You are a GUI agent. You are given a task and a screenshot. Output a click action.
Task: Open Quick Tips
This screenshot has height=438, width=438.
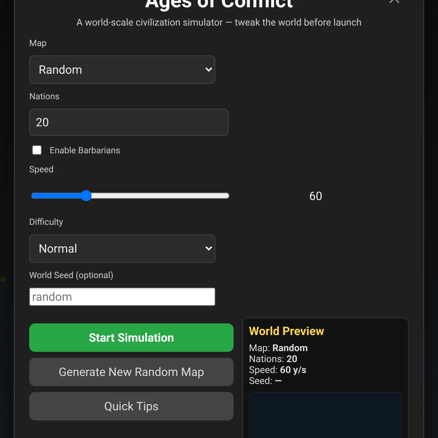tap(131, 406)
